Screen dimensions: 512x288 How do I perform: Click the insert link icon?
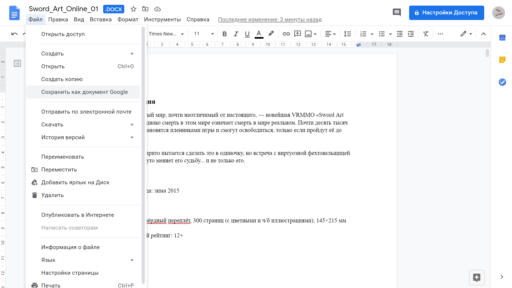(286, 34)
